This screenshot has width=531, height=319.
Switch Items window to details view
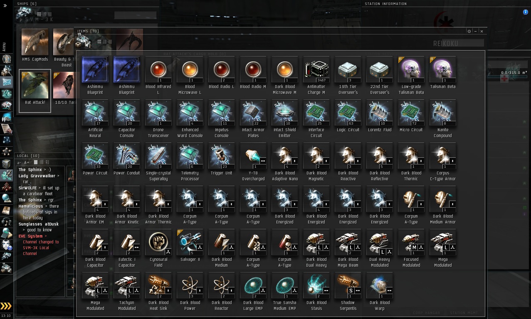coord(104,42)
